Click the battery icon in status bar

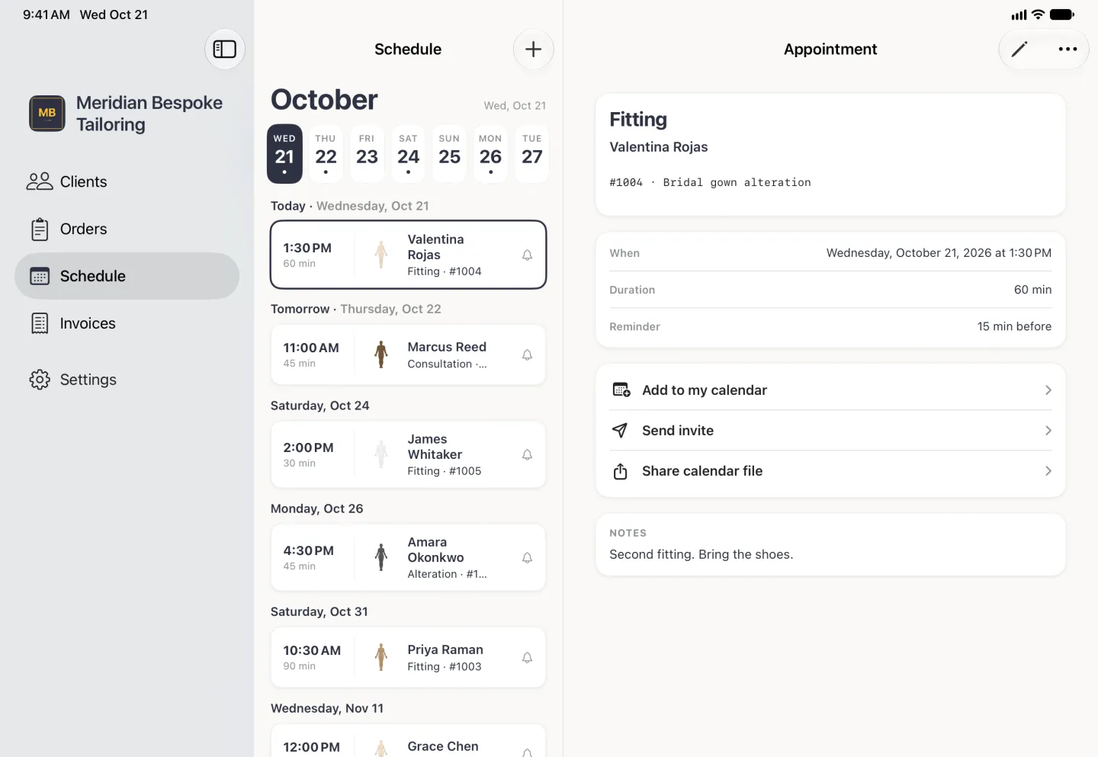(x=1062, y=14)
